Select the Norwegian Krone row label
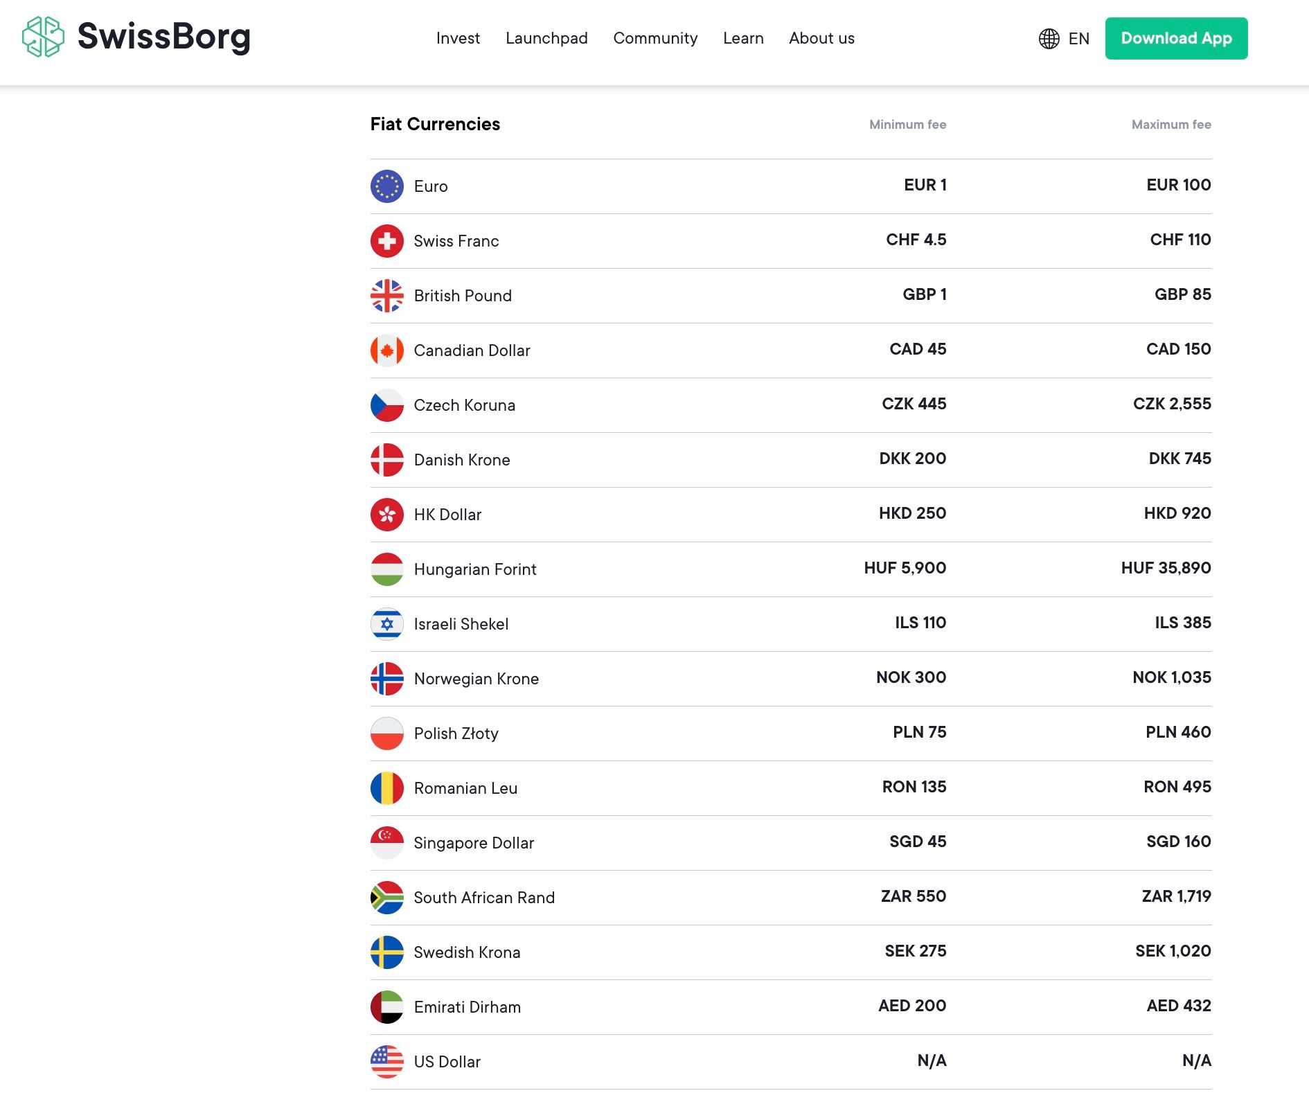Viewport: 1309px width, 1093px height. point(476,679)
